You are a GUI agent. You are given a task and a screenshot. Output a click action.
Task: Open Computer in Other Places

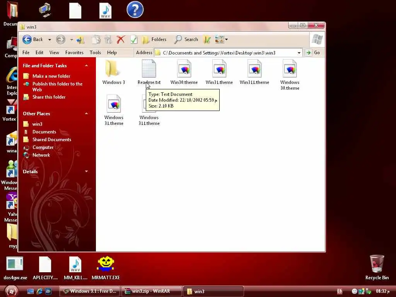pos(43,147)
